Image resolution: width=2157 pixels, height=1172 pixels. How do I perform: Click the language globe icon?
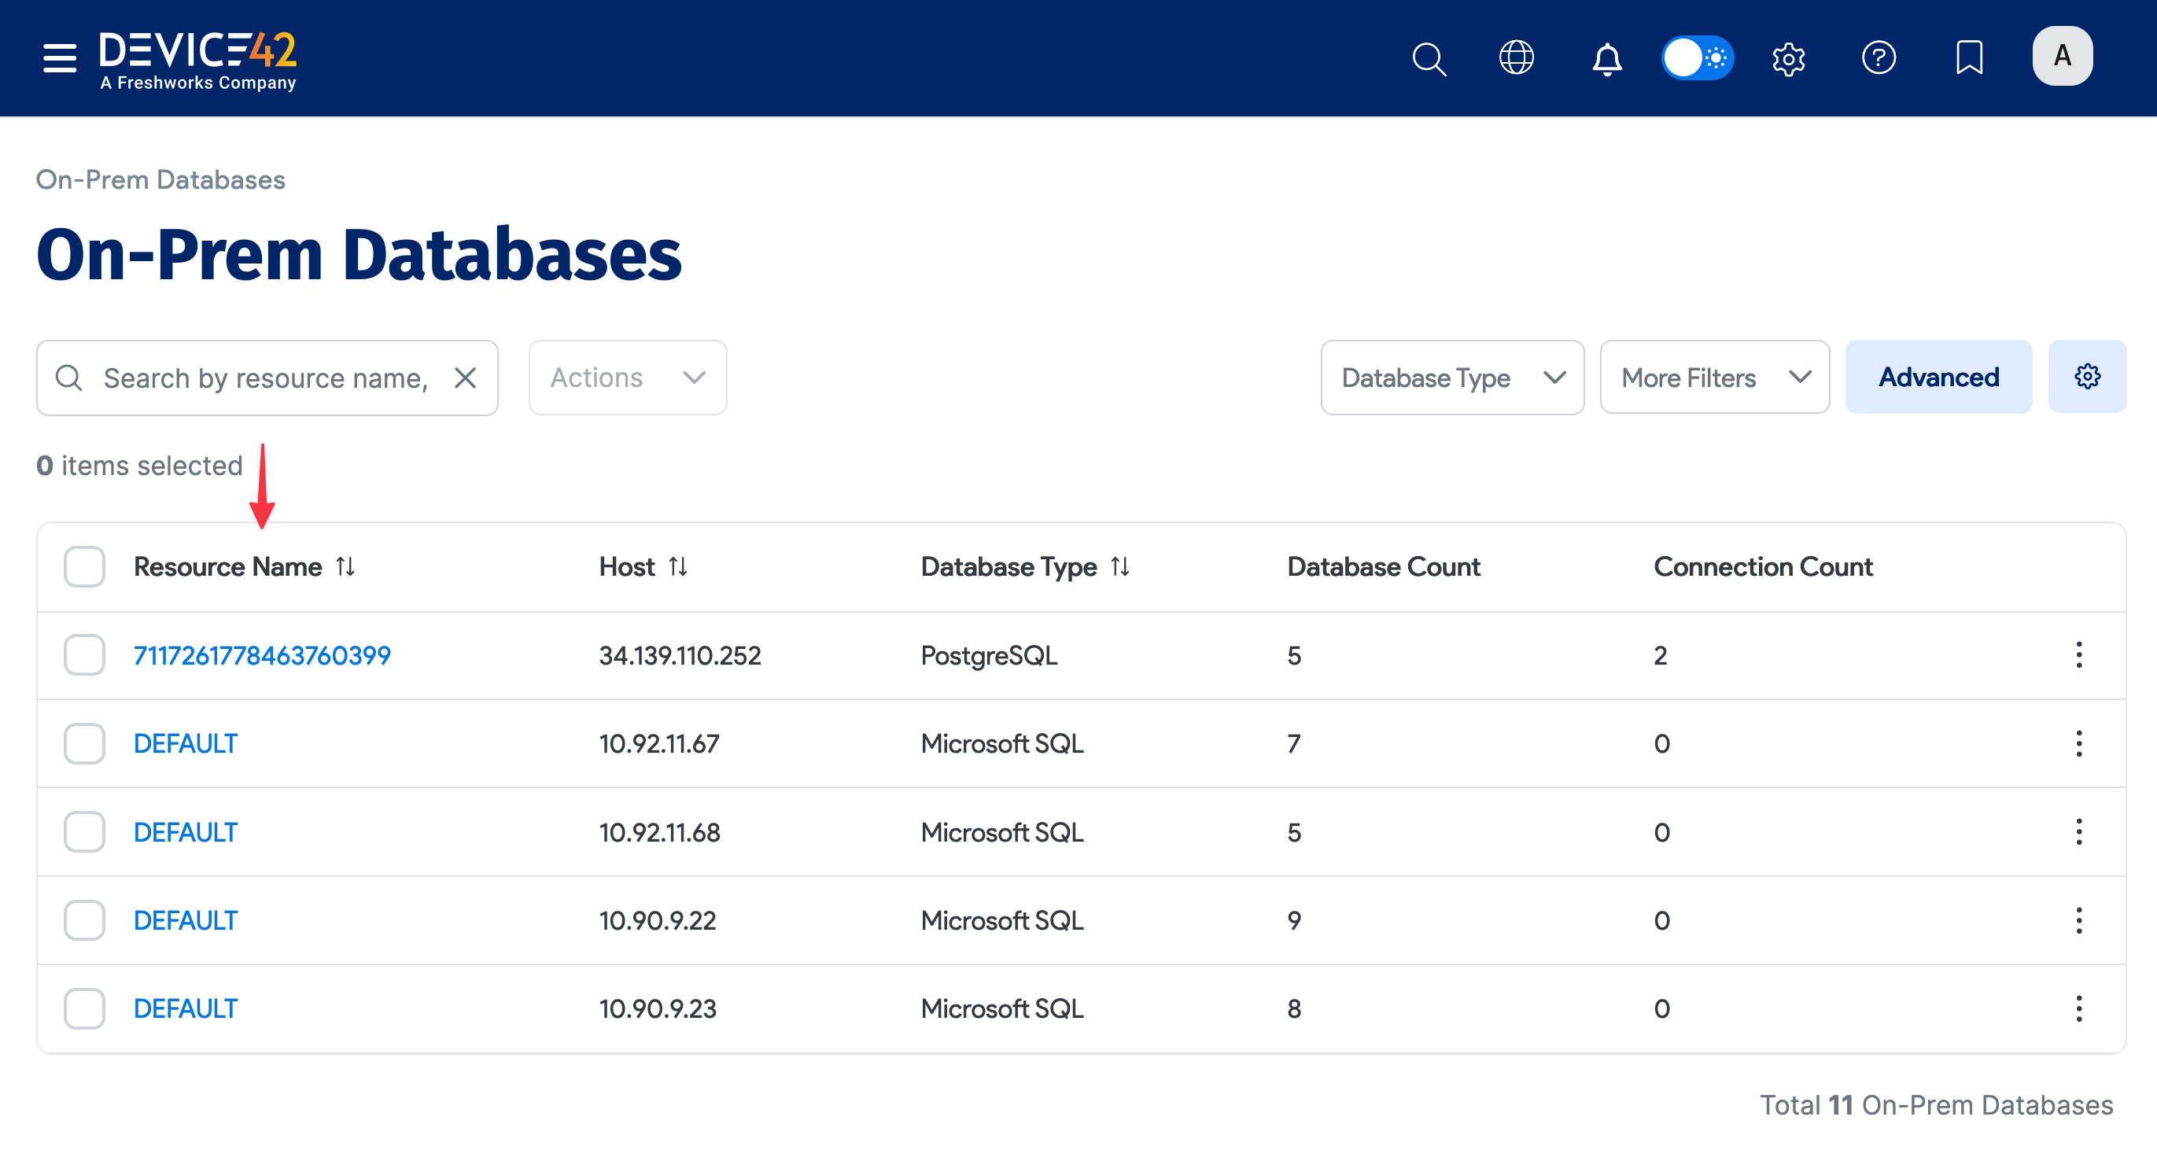click(1517, 58)
